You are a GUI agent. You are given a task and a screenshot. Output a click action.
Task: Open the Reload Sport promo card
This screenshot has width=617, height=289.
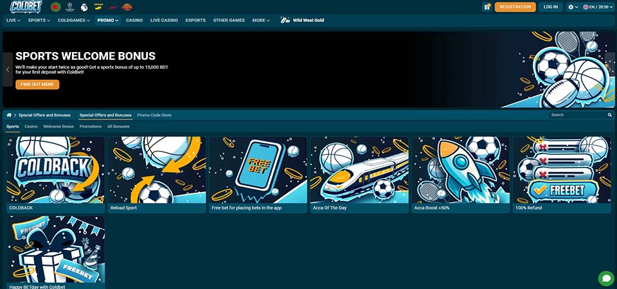[x=157, y=175]
